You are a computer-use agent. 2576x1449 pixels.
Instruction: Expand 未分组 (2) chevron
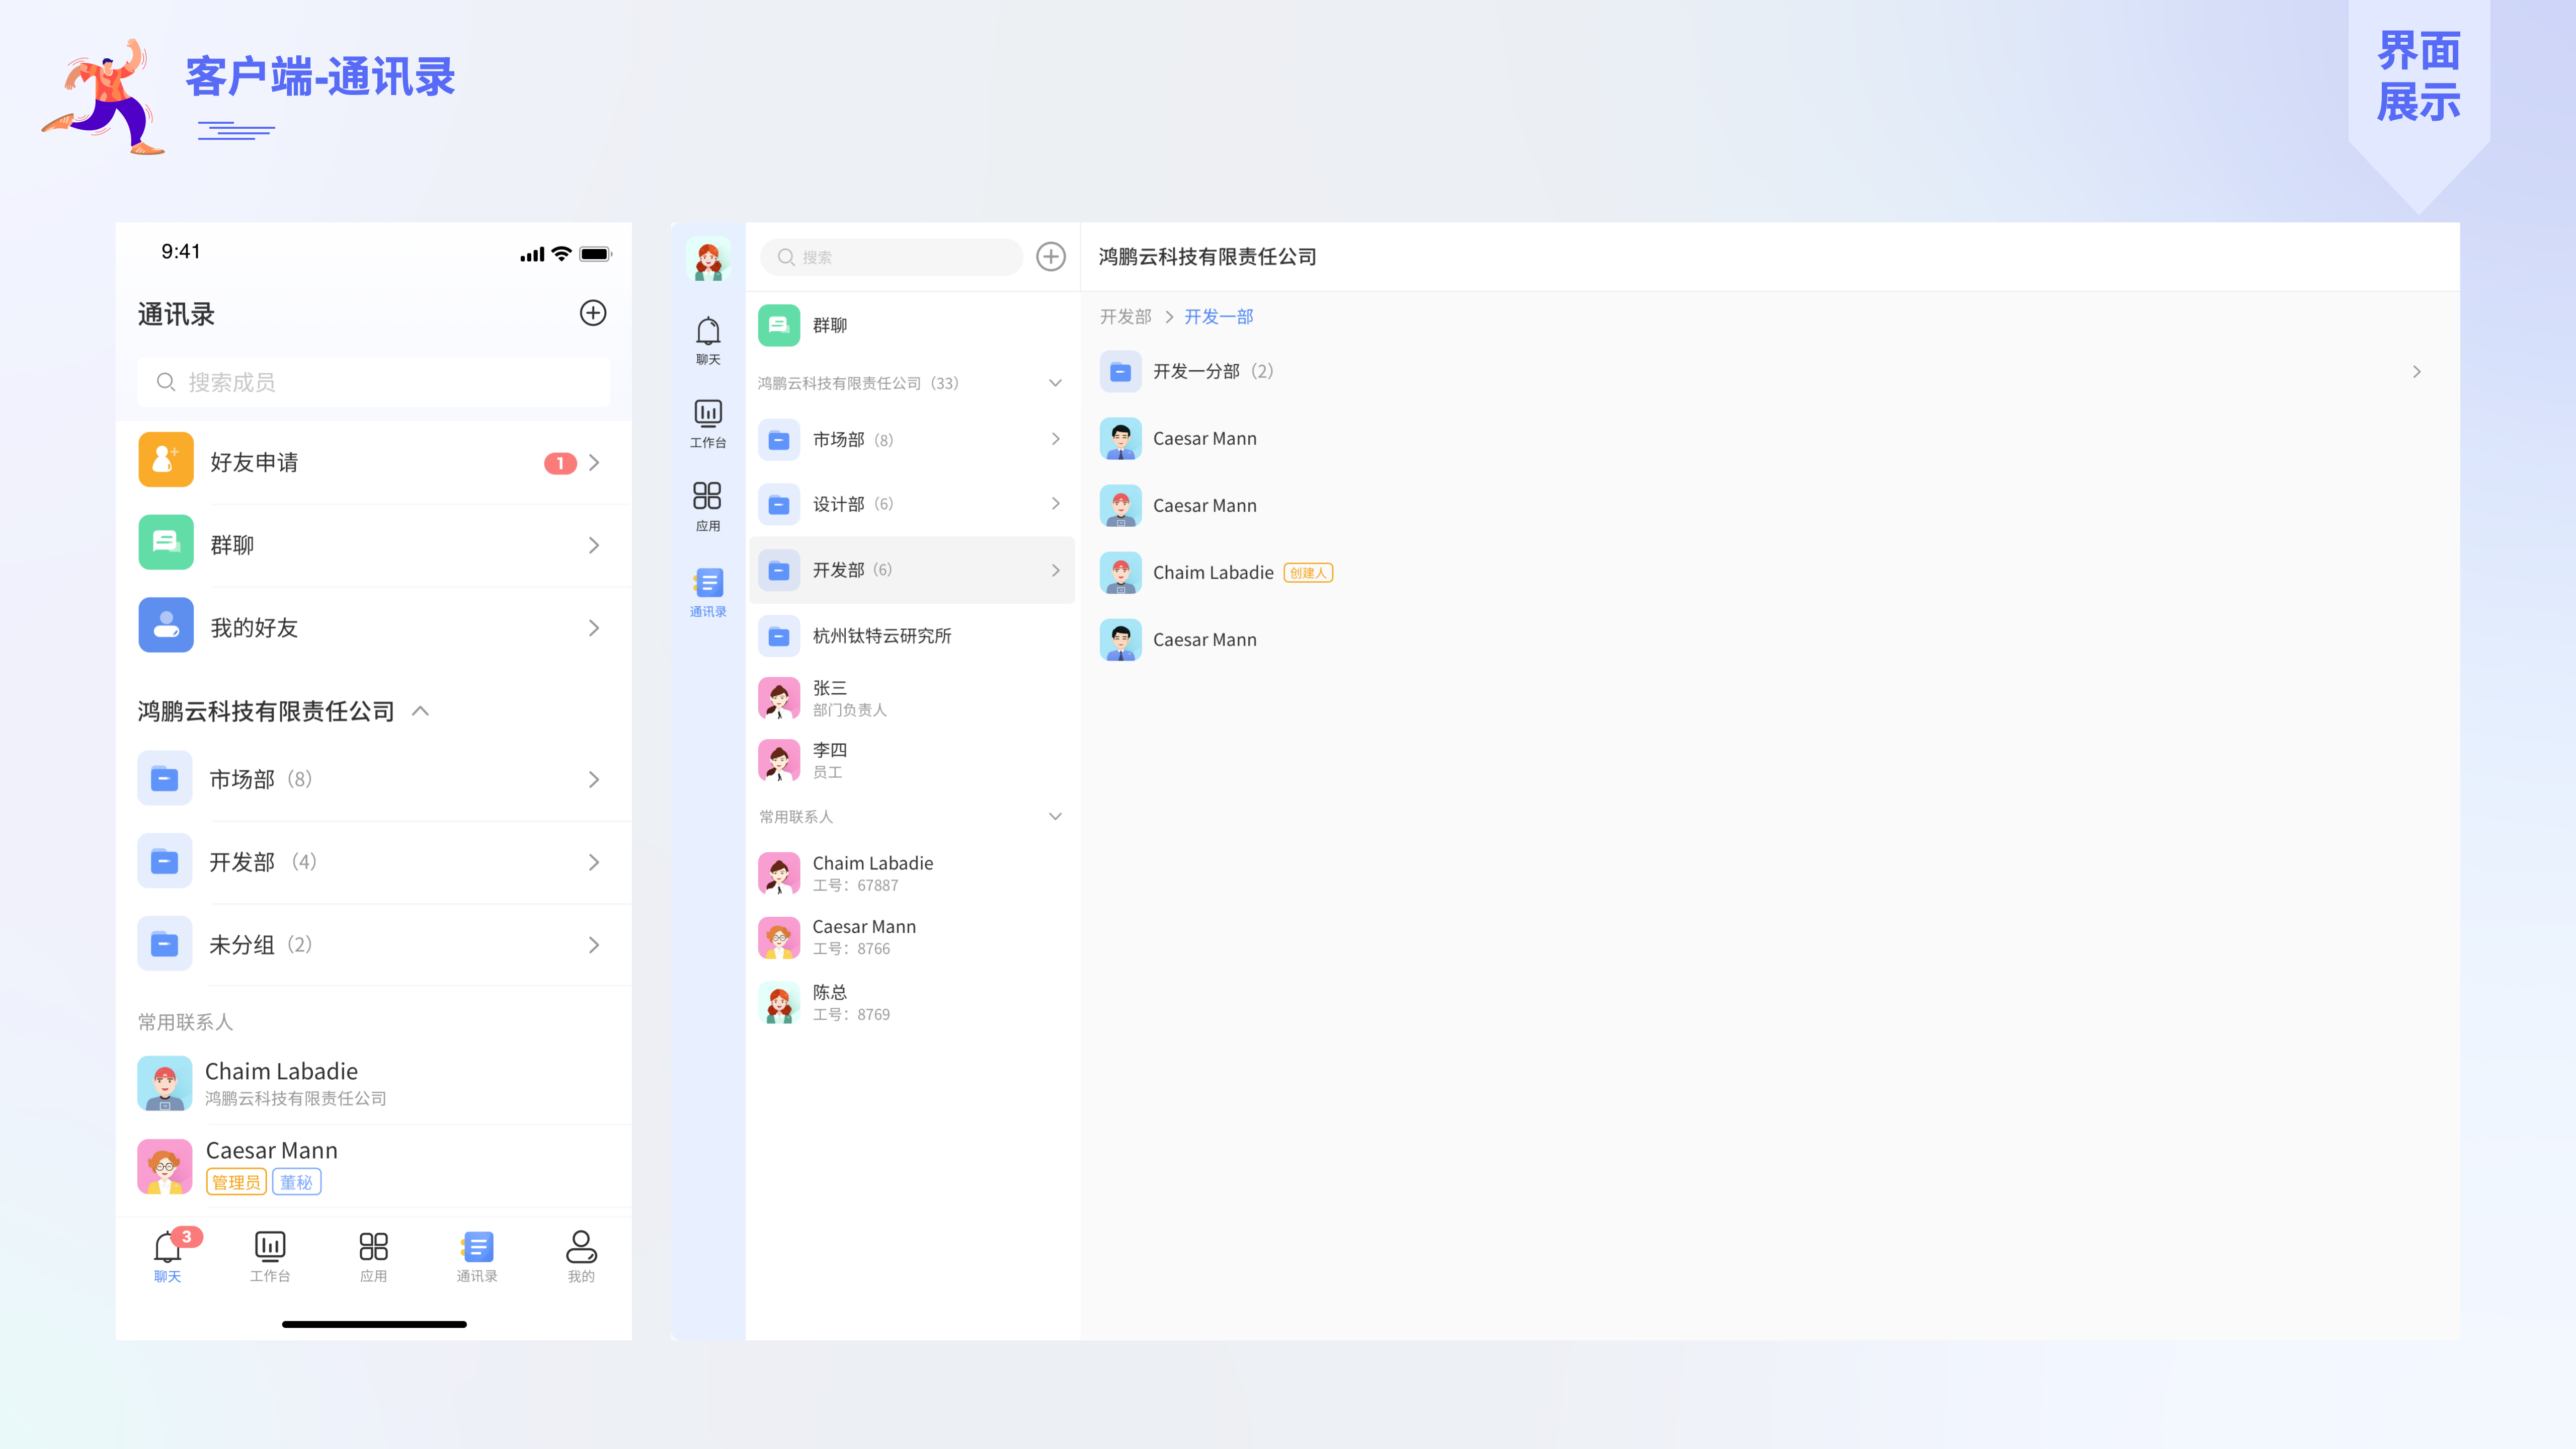pos(594,945)
